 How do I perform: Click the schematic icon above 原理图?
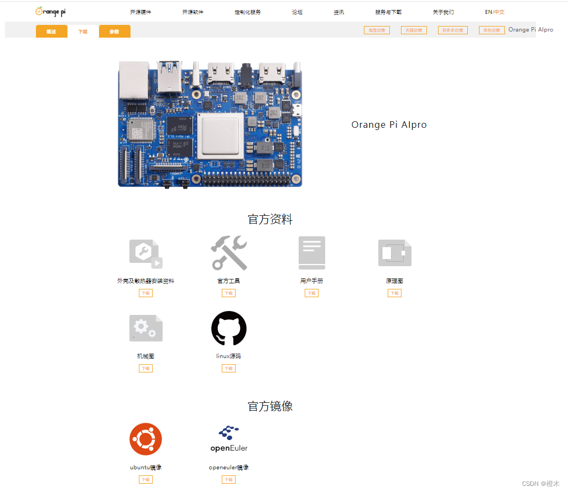point(394,252)
